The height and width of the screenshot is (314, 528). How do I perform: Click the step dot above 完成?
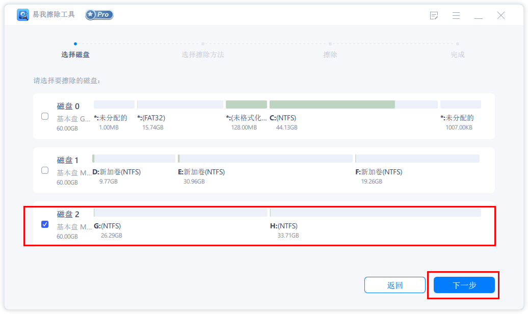(x=457, y=45)
